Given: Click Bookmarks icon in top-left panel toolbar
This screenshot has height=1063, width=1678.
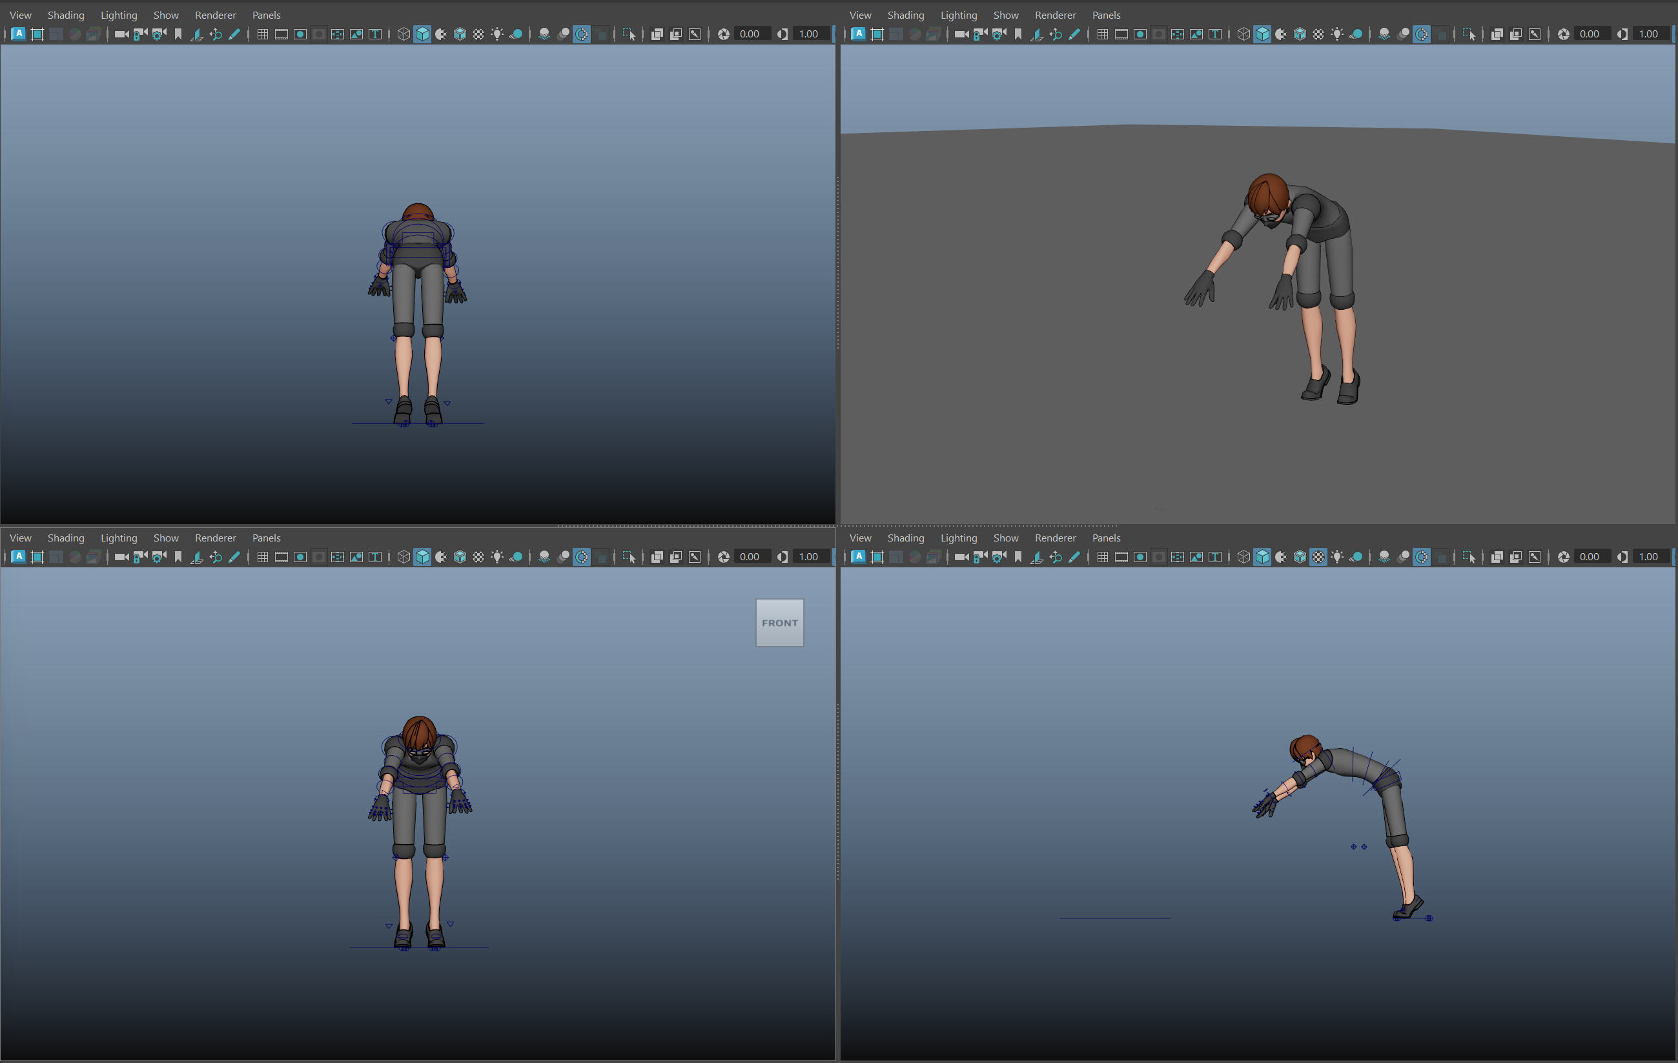Looking at the screenshot, I should (x=178, y=34).
